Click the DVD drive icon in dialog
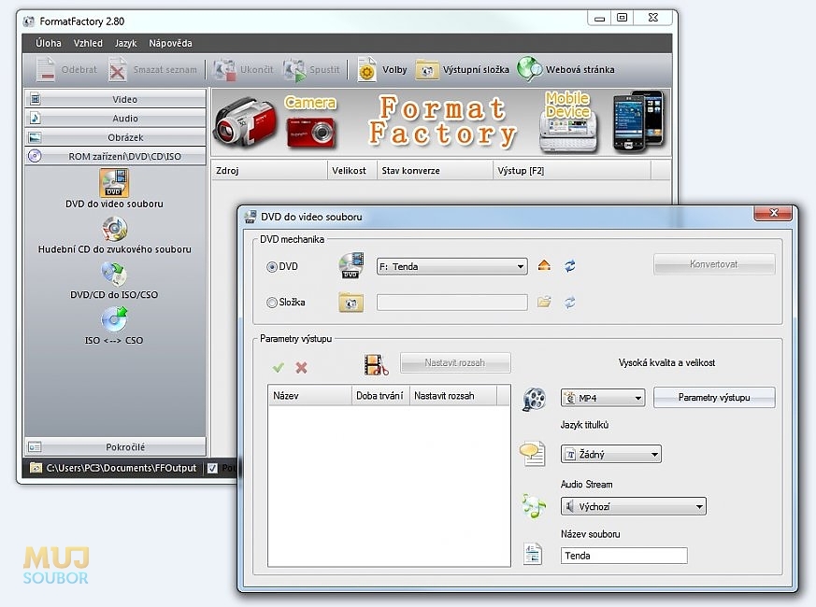 [351, 265]
